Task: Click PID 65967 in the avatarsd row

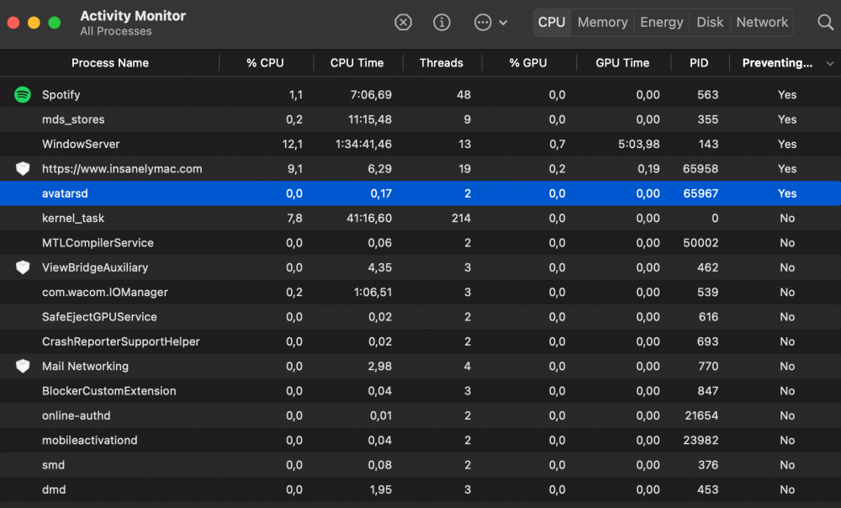Action: (x=701, y=193)
